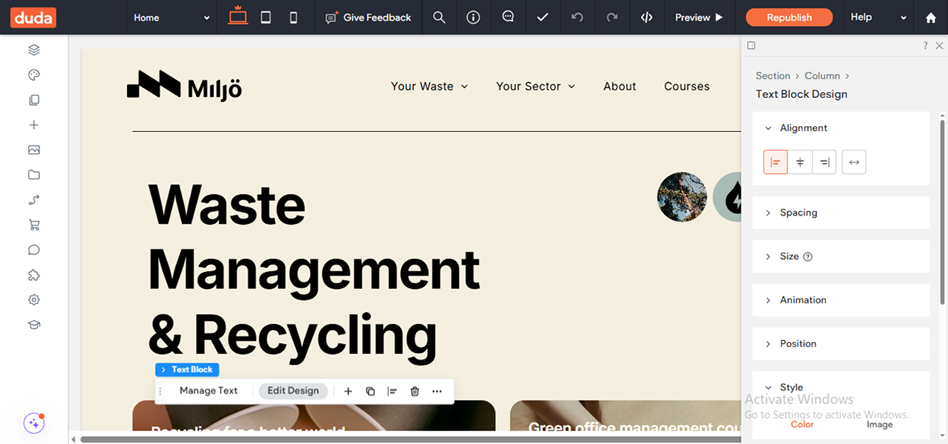Open the Images icon in left sidebar
Image resolution: width=948 pixels, height=444 pixels.
34,150
